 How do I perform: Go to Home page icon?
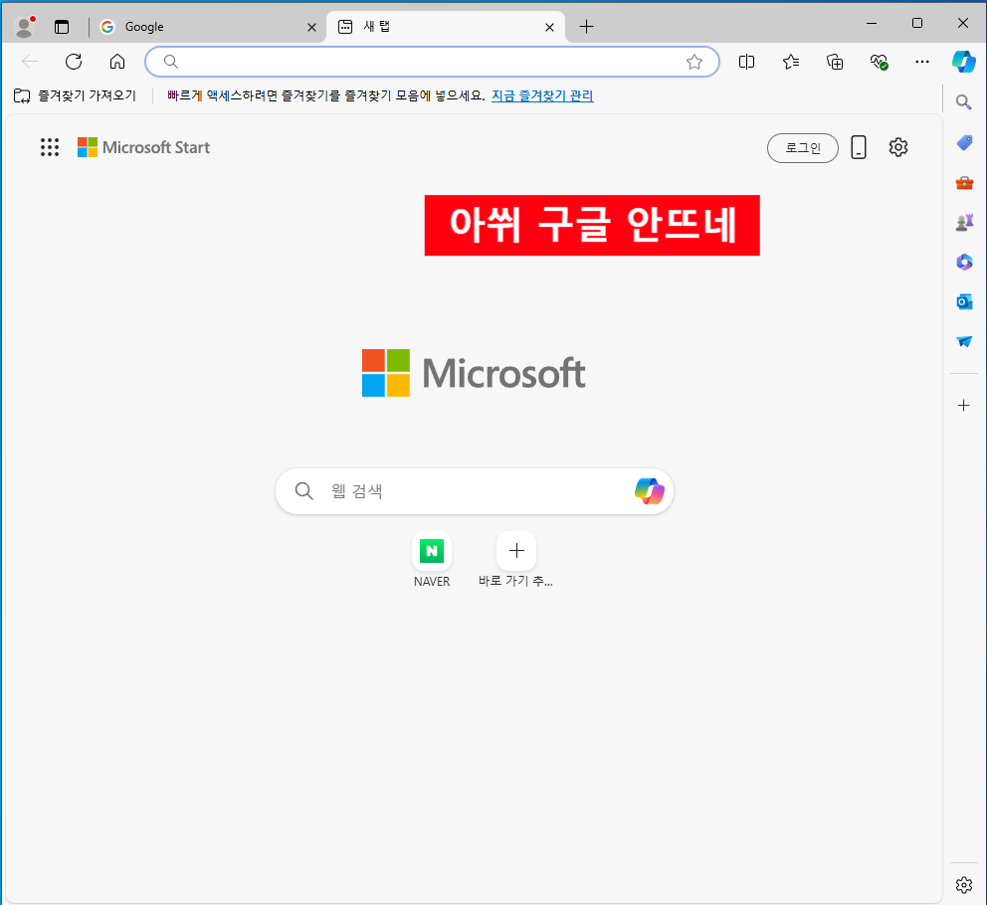click(117, 62)
